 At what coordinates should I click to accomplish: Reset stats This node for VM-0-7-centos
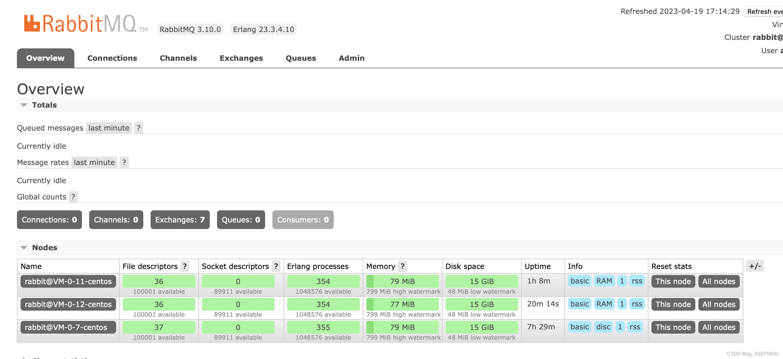pos(673,327)
